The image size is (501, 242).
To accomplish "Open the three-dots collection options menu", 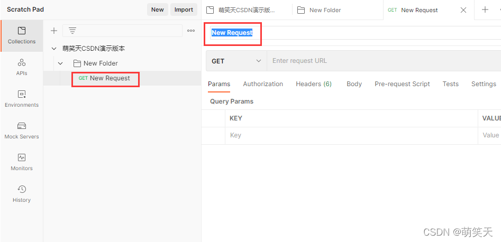I will pyautogui.click(x=191, y=31).
